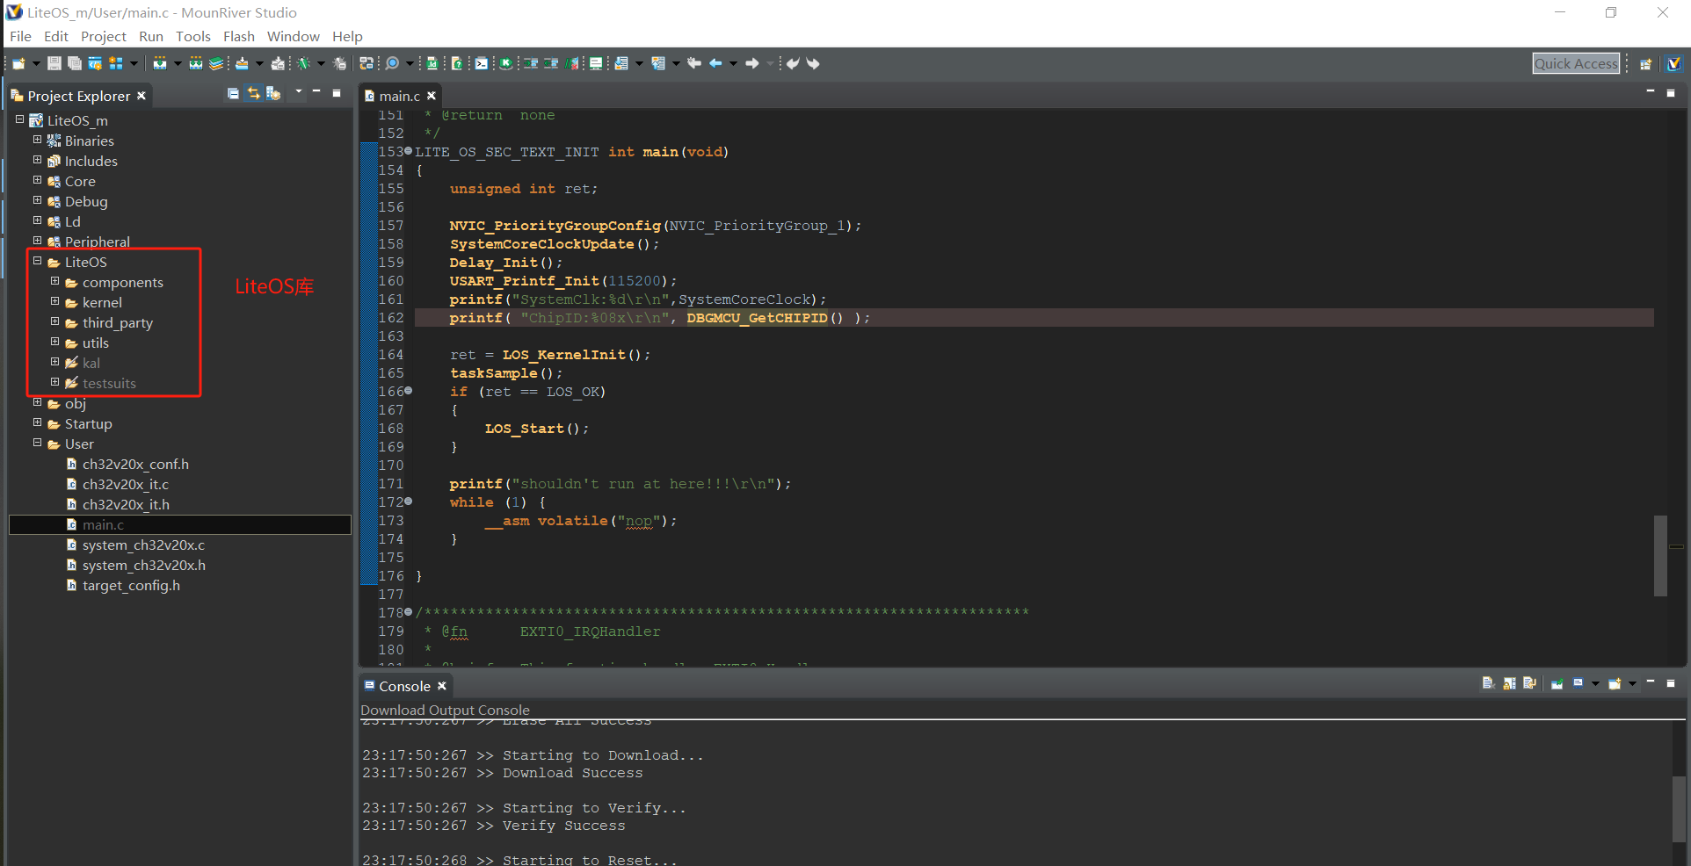Click the green Debug bug icon
1691x866 pixels.
[x=303, y=63]
